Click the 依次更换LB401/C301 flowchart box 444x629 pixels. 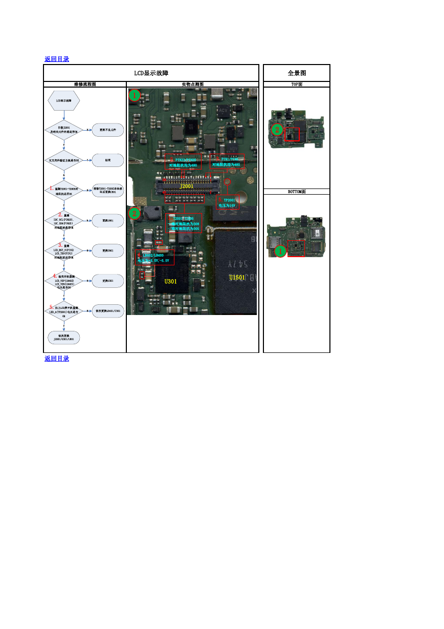click(x=108, y=311)
